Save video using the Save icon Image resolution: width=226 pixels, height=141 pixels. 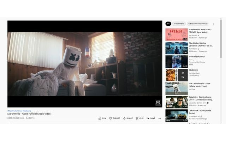tap(148, 118)
